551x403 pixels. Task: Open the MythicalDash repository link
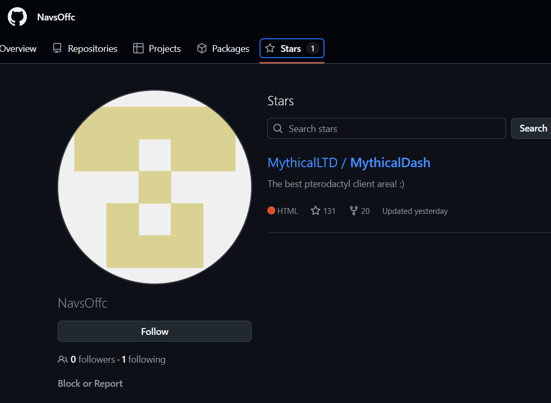390,163
